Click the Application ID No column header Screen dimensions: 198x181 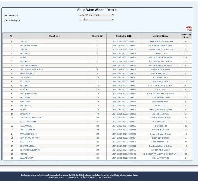[124, 36]
